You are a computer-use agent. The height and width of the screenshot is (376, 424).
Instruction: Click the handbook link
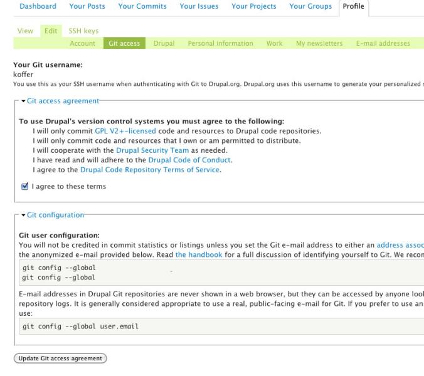[199, 254]
